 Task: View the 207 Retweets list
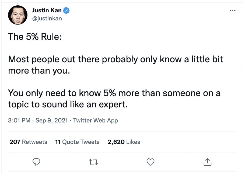pos(28,142)
